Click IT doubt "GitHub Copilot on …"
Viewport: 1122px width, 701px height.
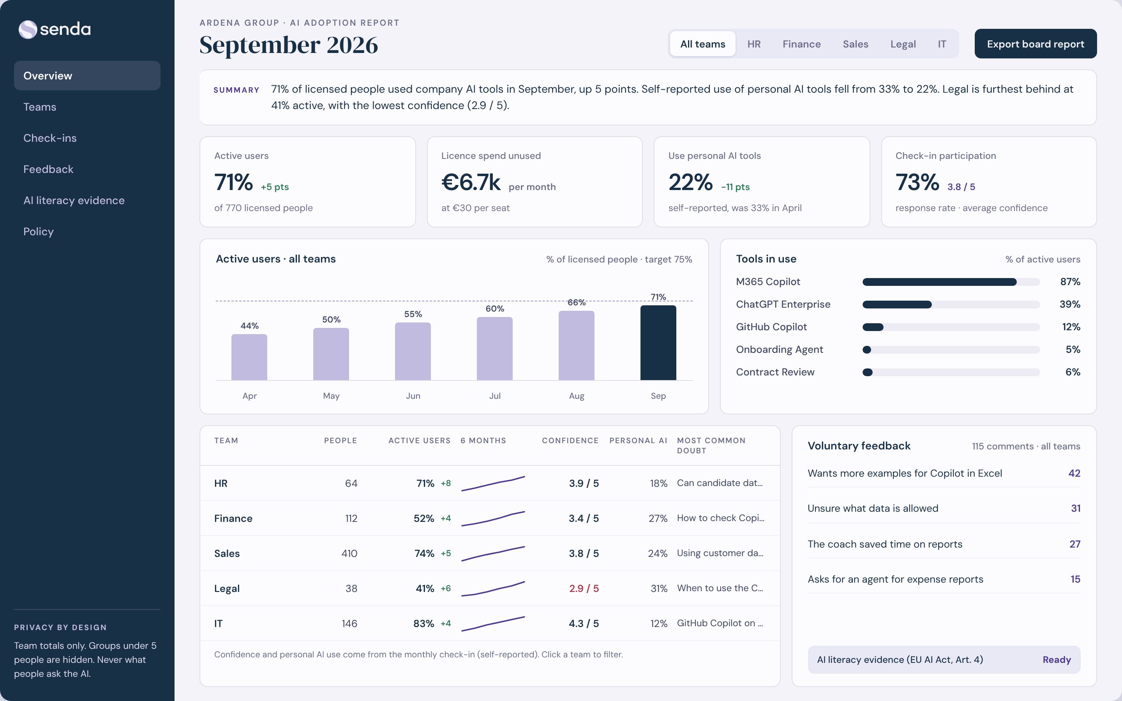pos(720,624)
